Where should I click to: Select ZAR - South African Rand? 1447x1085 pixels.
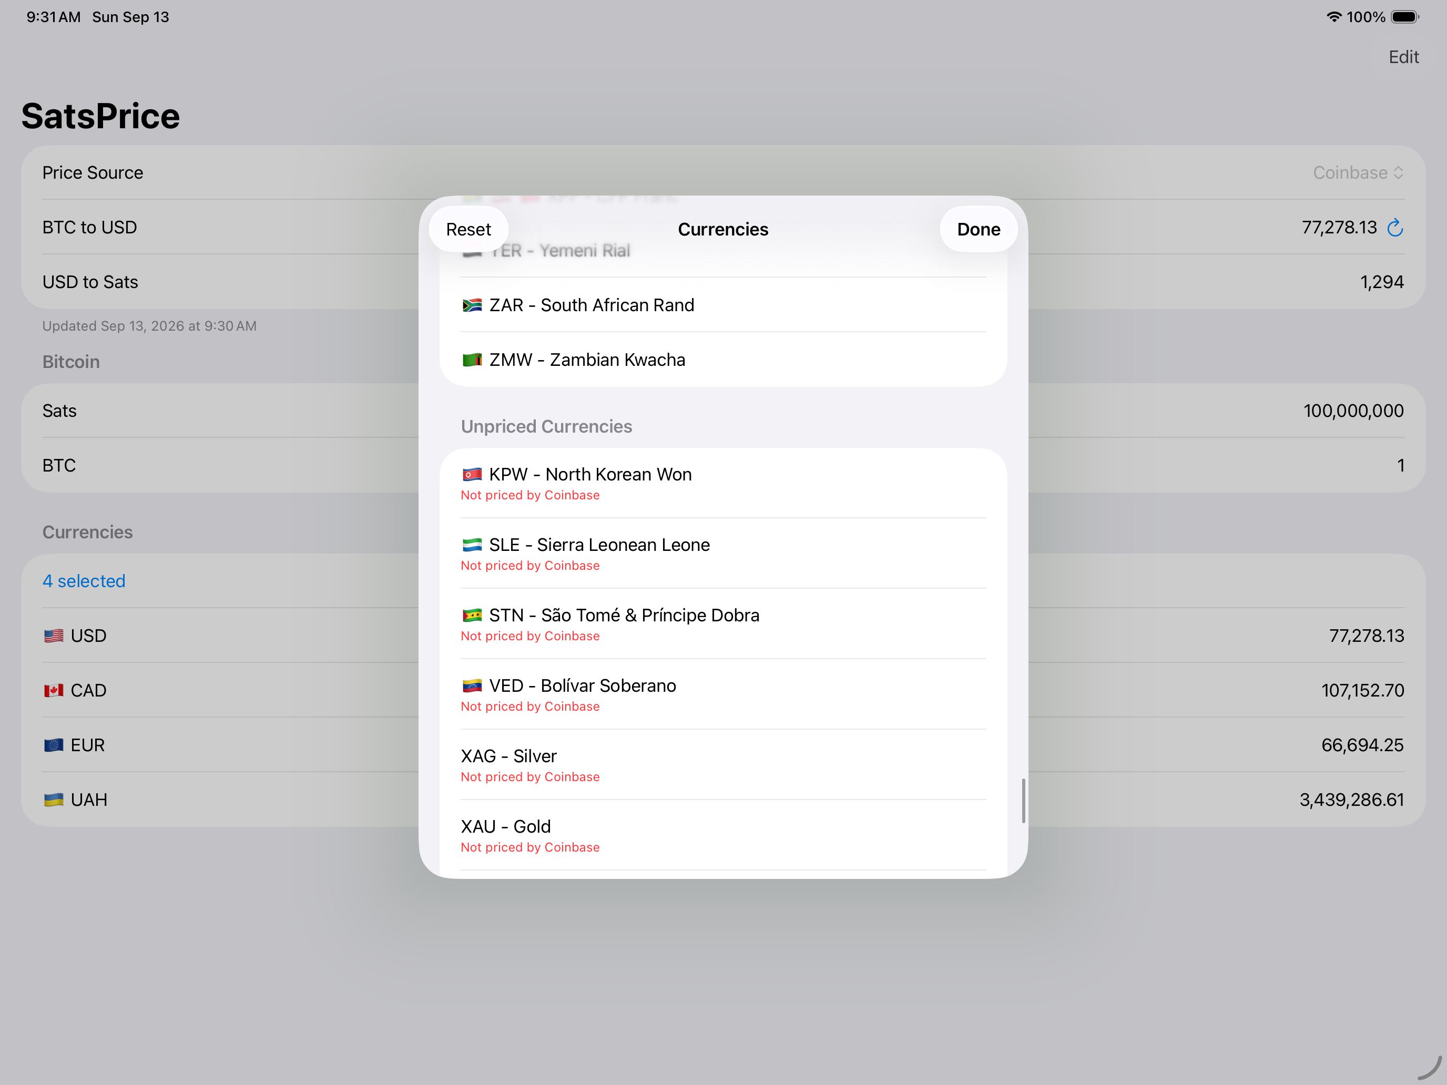click(723, 305)
